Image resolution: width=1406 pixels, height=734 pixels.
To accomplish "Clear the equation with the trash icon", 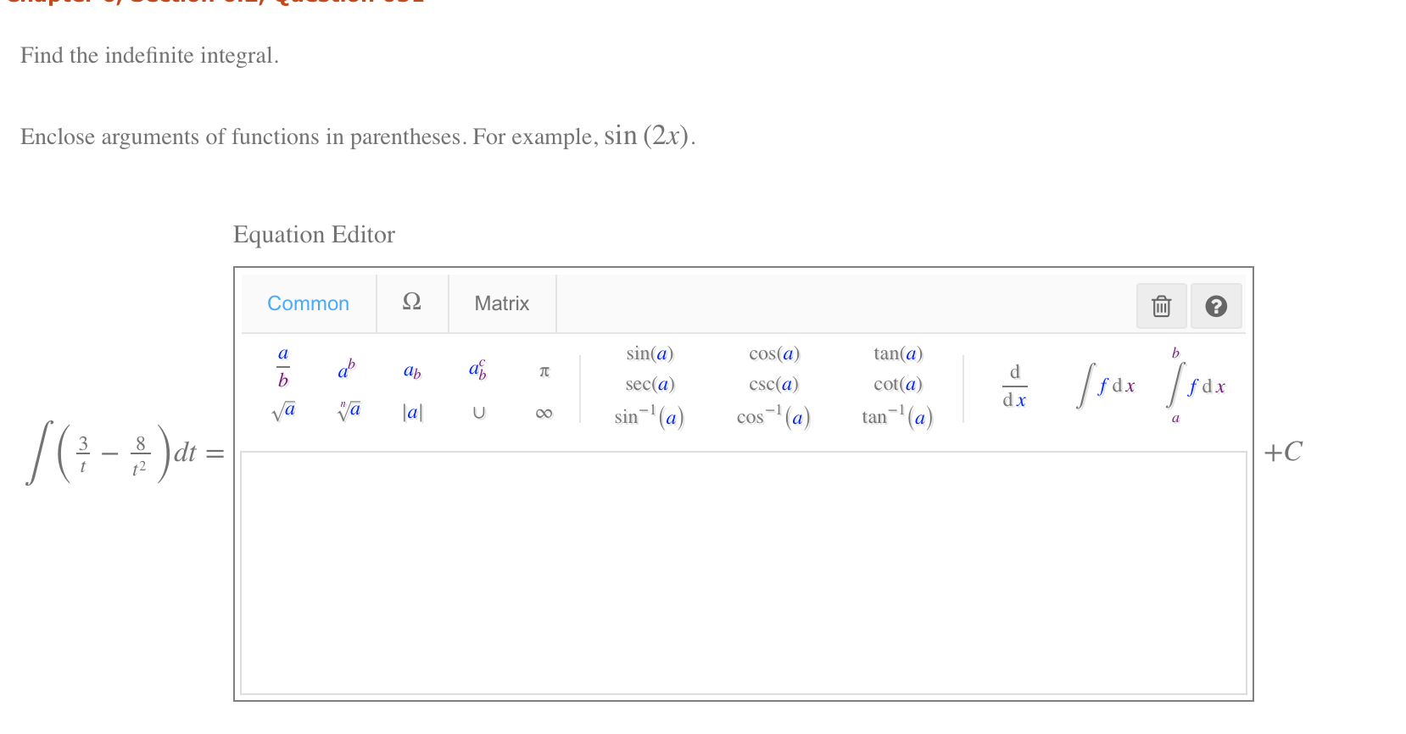I will coord(1161,306).
